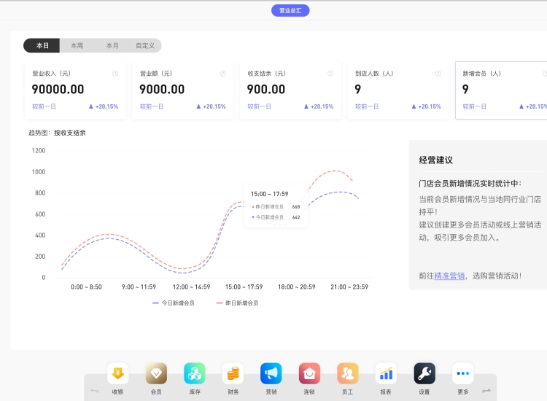Open the 报表 reports chart icon

386,374
